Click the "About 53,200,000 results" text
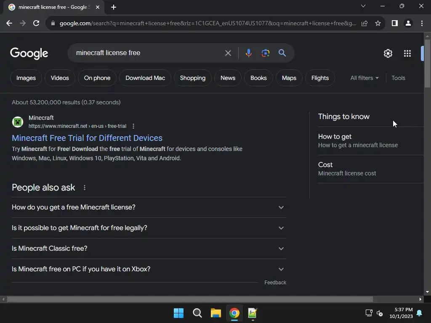The height and width of the screenshot is (323, 431). [66, 102]
